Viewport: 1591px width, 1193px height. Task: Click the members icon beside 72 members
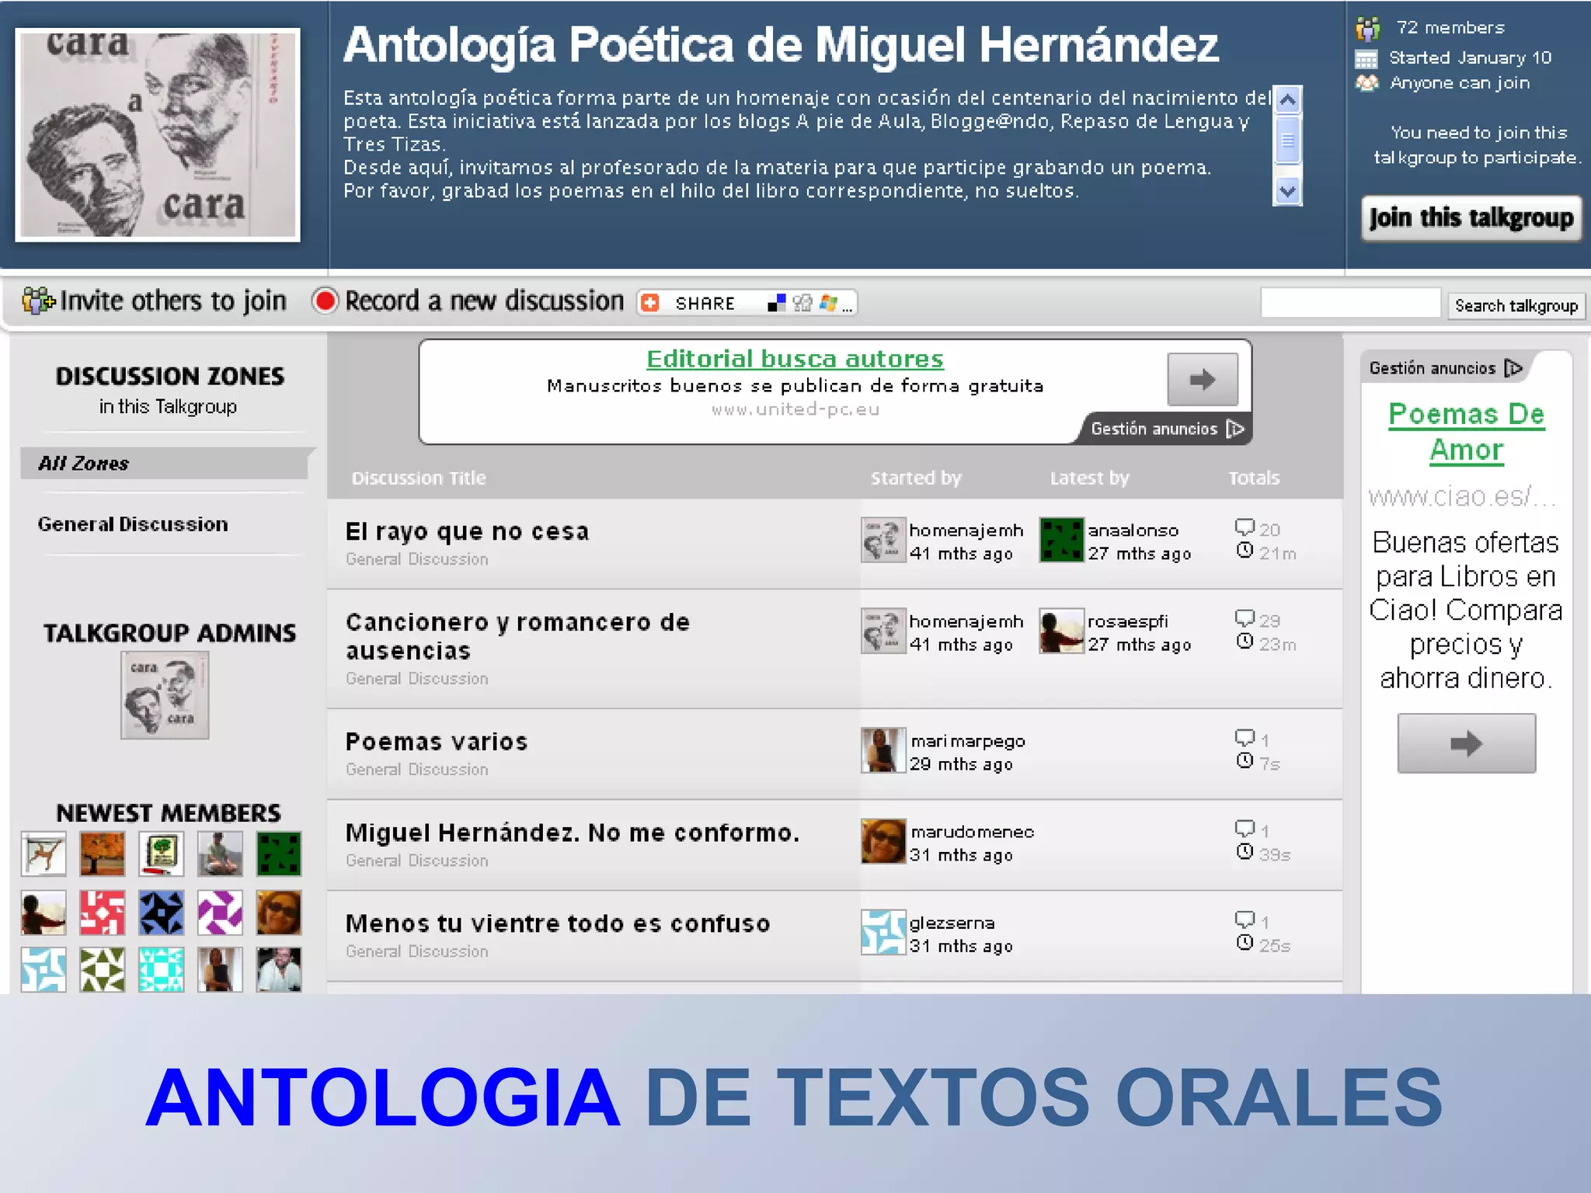(1368, 29)
